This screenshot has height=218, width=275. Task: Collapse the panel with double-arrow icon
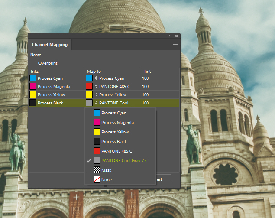click(x=169, y=36)
